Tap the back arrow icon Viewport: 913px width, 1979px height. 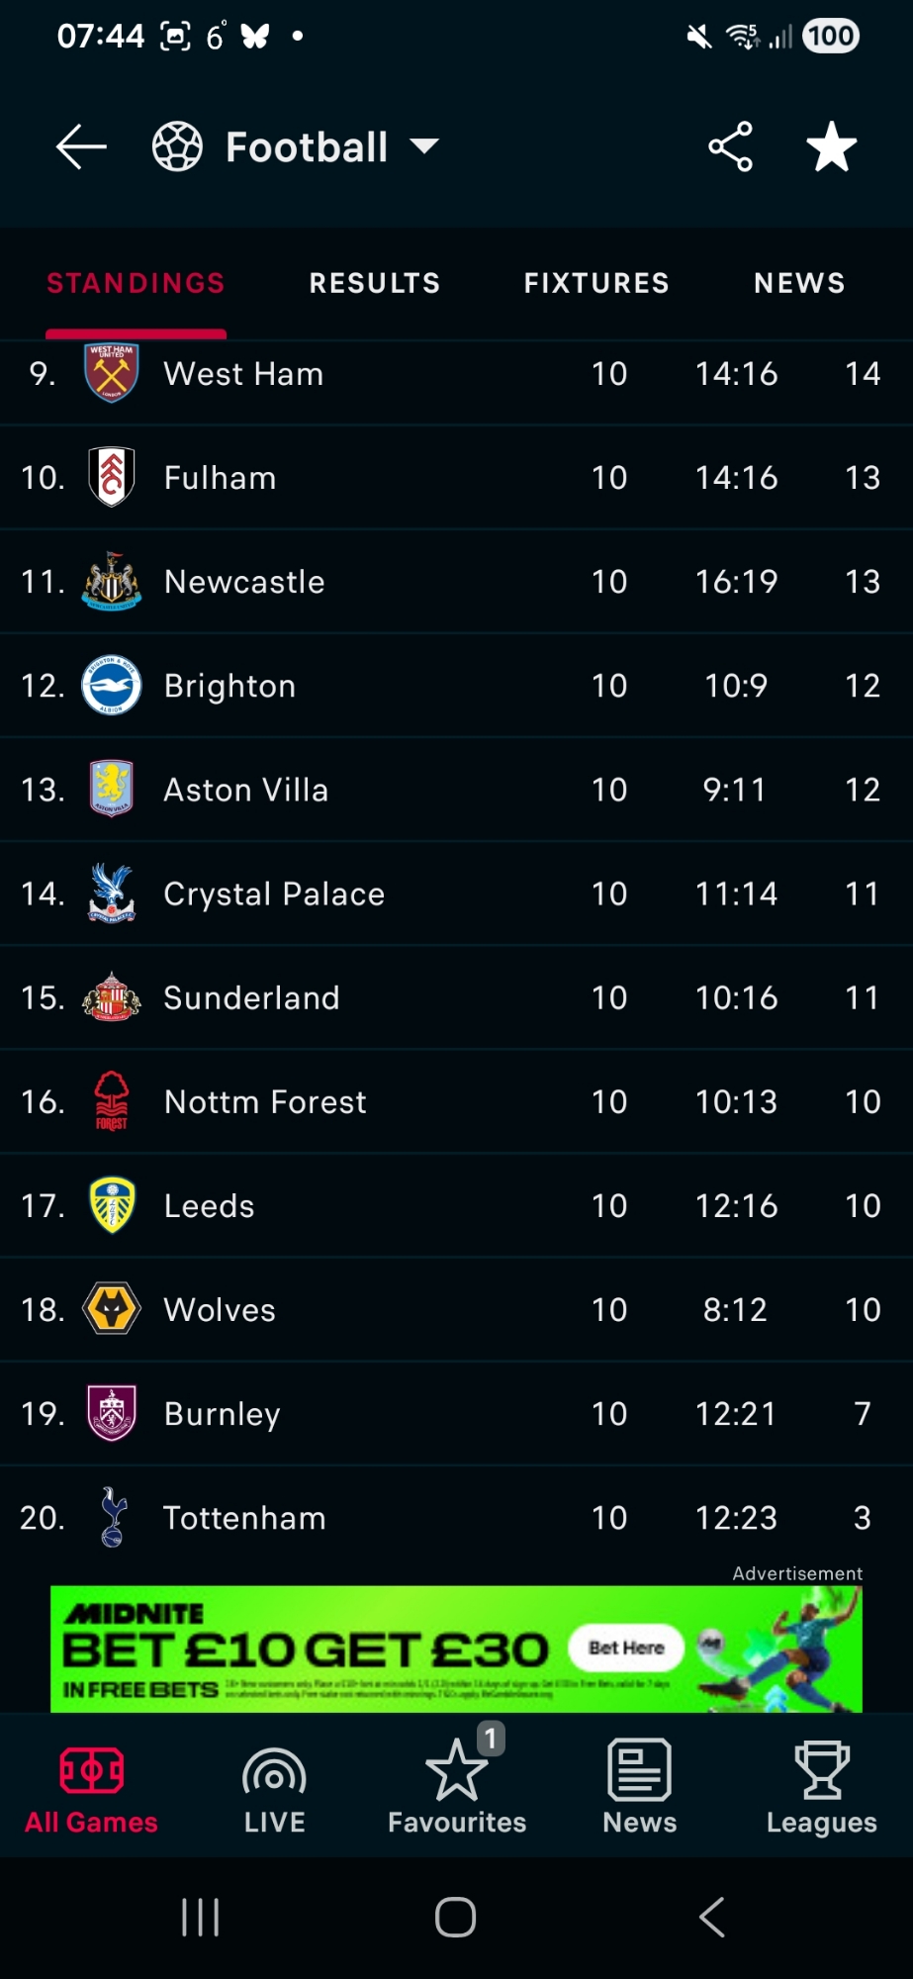[81, 147]
